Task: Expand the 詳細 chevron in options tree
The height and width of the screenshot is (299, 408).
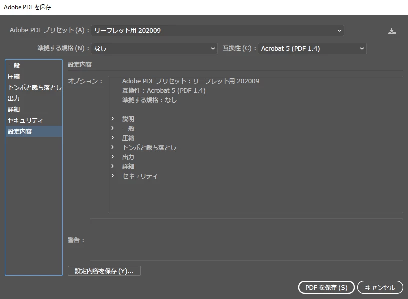Action: point(113,166)
